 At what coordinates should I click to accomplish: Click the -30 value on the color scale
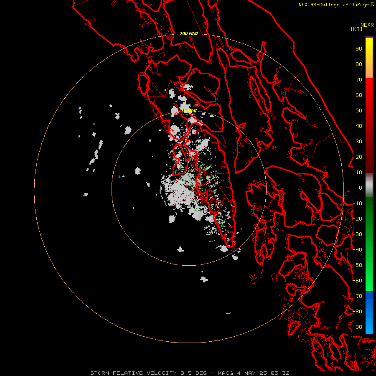coord(357,234)
